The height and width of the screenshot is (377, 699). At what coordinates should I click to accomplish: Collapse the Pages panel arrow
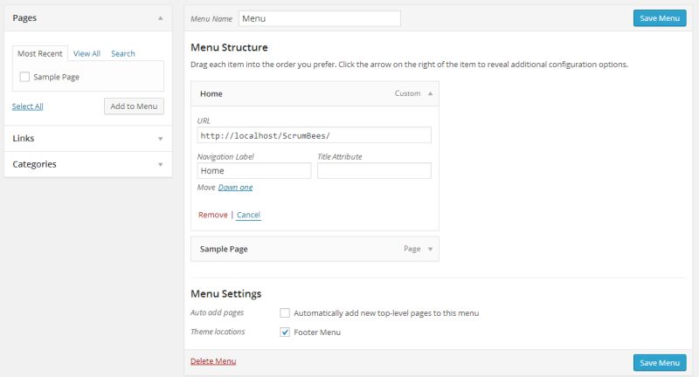(x=161, y=18)
